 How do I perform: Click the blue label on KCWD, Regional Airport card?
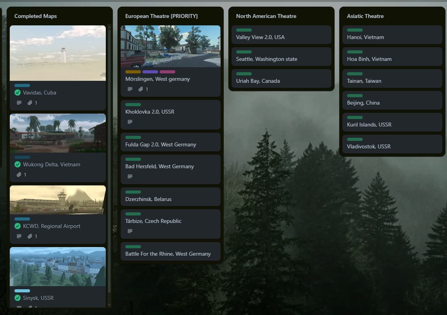point(22,219)
